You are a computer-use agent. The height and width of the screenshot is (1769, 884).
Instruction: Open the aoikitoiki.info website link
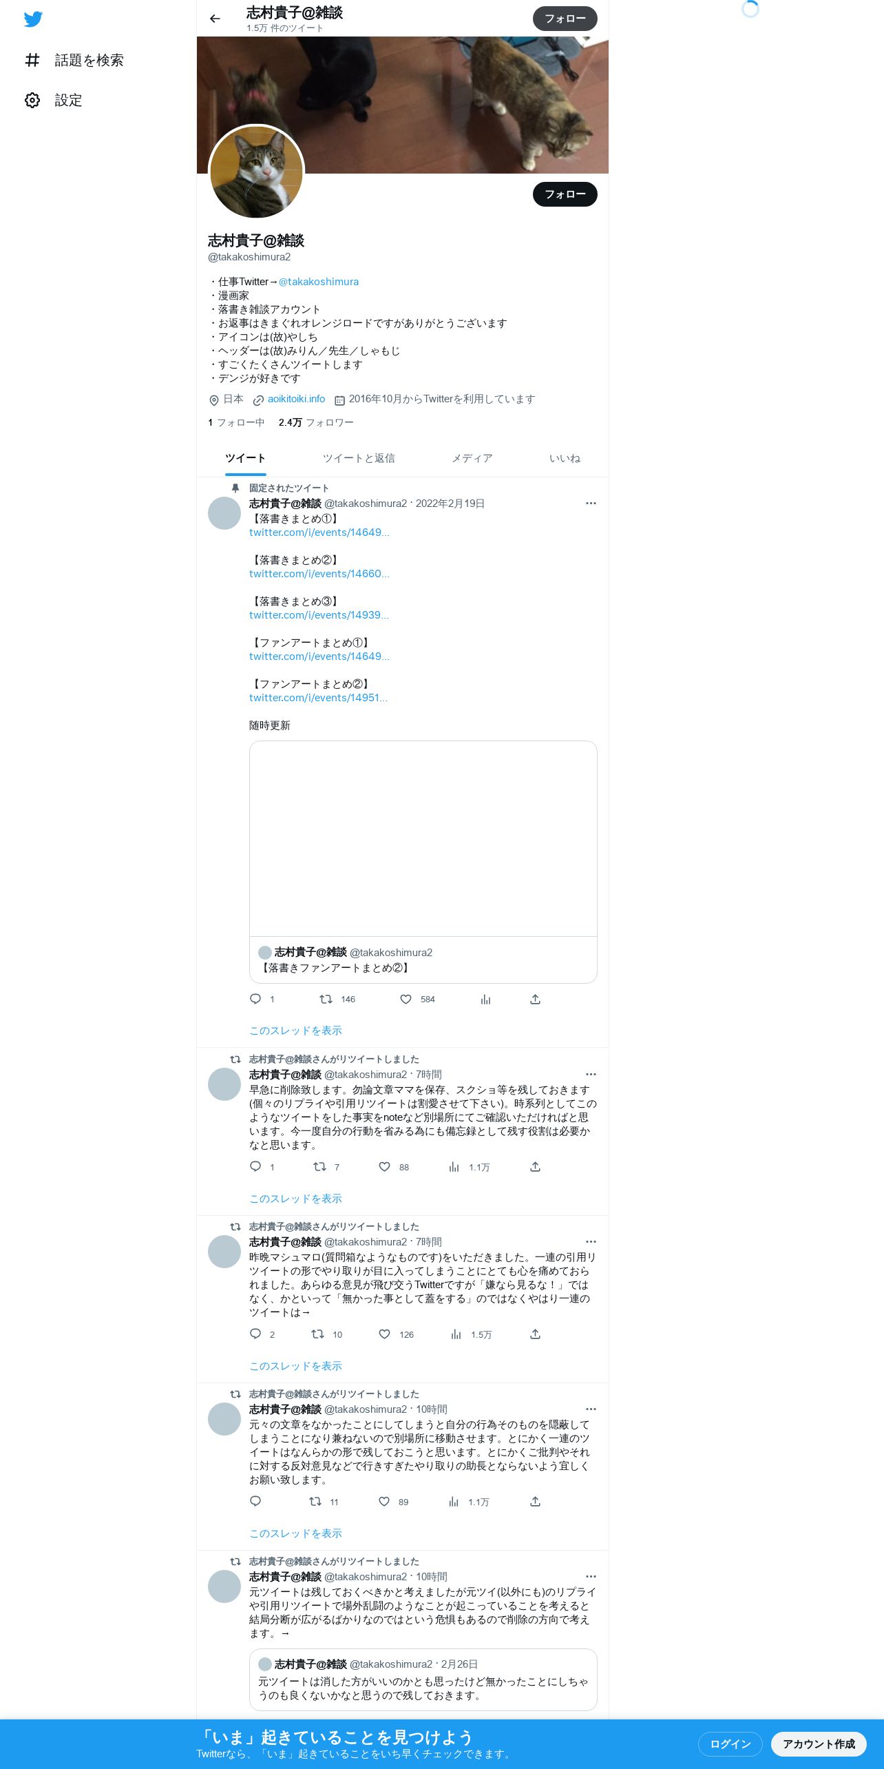coord(296,400)
